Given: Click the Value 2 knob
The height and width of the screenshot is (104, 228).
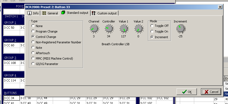Looking at the screenshot, I should click(x=138, y=28).
